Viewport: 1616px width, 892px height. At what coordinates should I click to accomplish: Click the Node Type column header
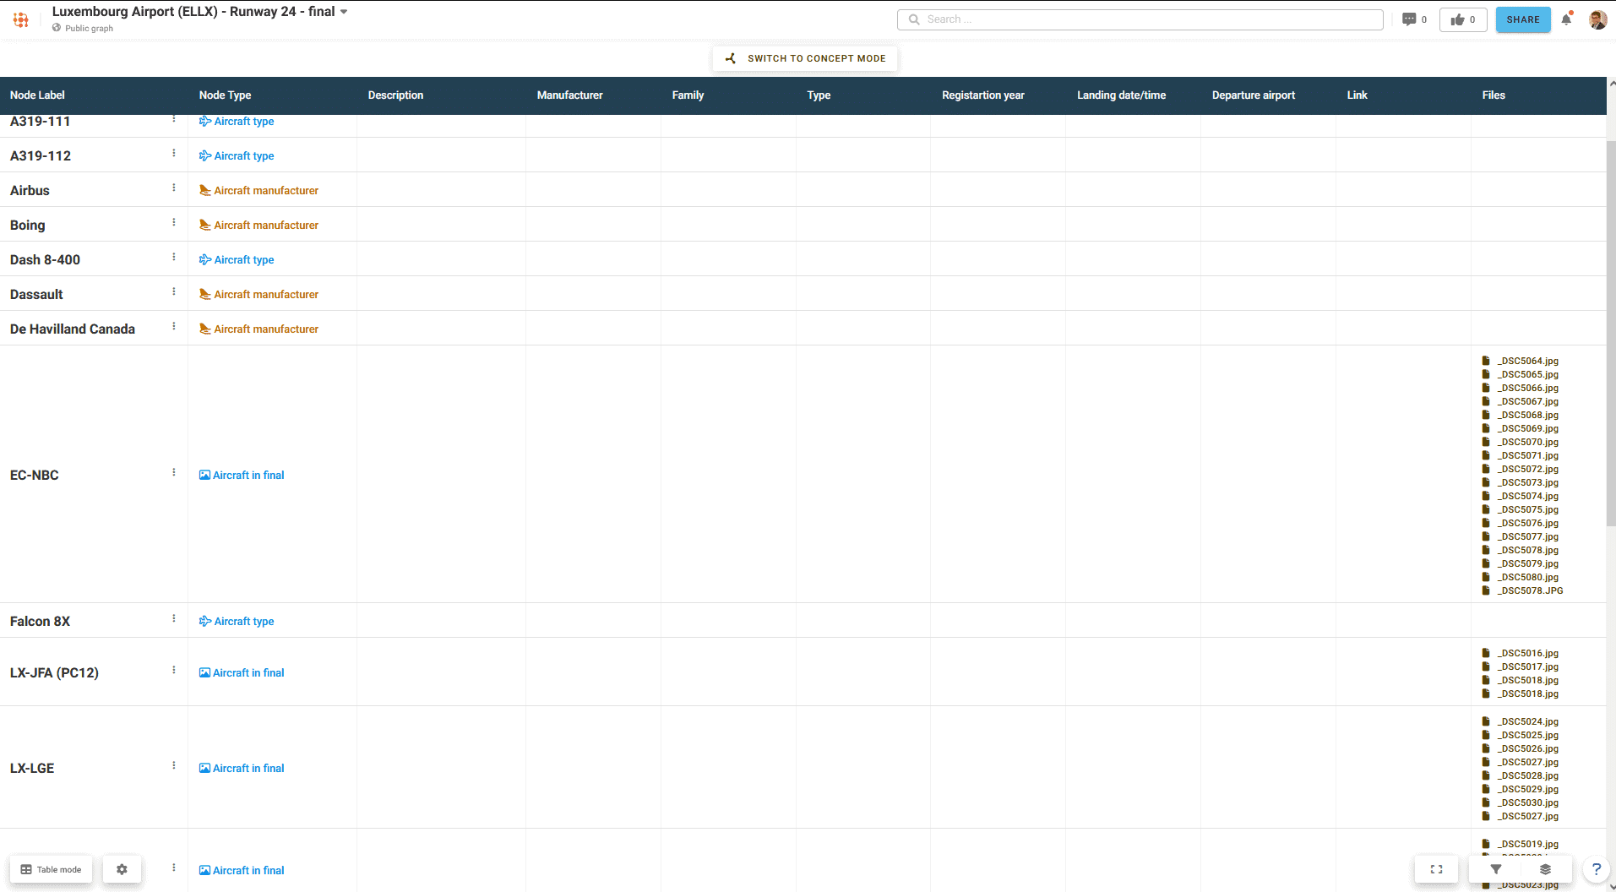point(225,95)
